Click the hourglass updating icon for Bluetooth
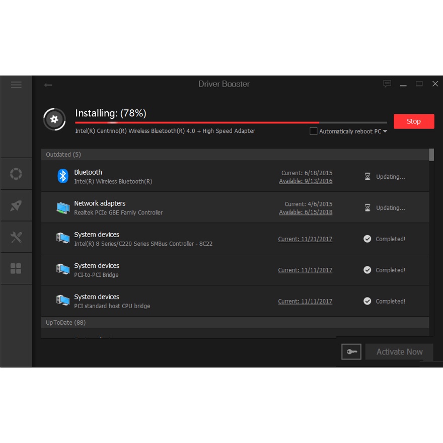 coord(367,176)
